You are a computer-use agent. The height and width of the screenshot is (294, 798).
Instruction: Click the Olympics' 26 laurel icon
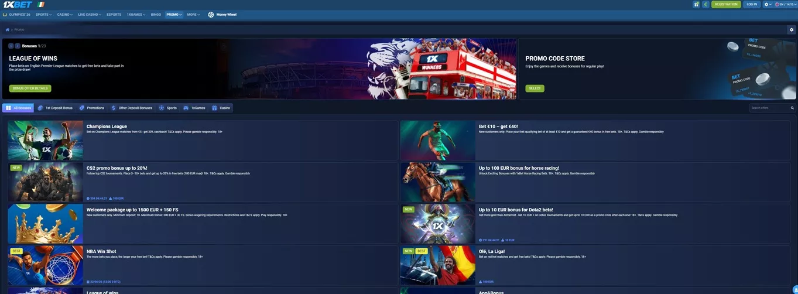point(5,15)
